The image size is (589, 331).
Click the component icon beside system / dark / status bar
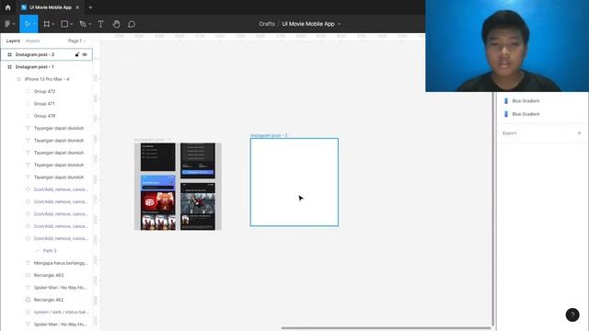click(28, 312)
